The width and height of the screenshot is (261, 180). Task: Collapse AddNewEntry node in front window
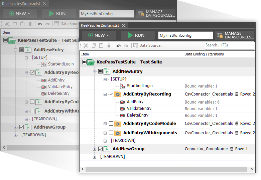point(94,72)
